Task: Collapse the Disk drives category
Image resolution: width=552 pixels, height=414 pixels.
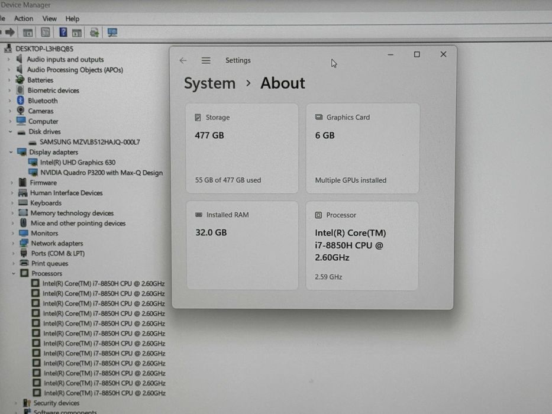Action: pos(10,132)
